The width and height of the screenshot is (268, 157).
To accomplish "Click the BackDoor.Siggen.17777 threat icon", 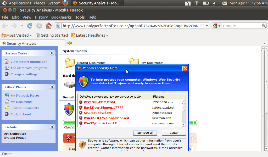I will point(81,108).
